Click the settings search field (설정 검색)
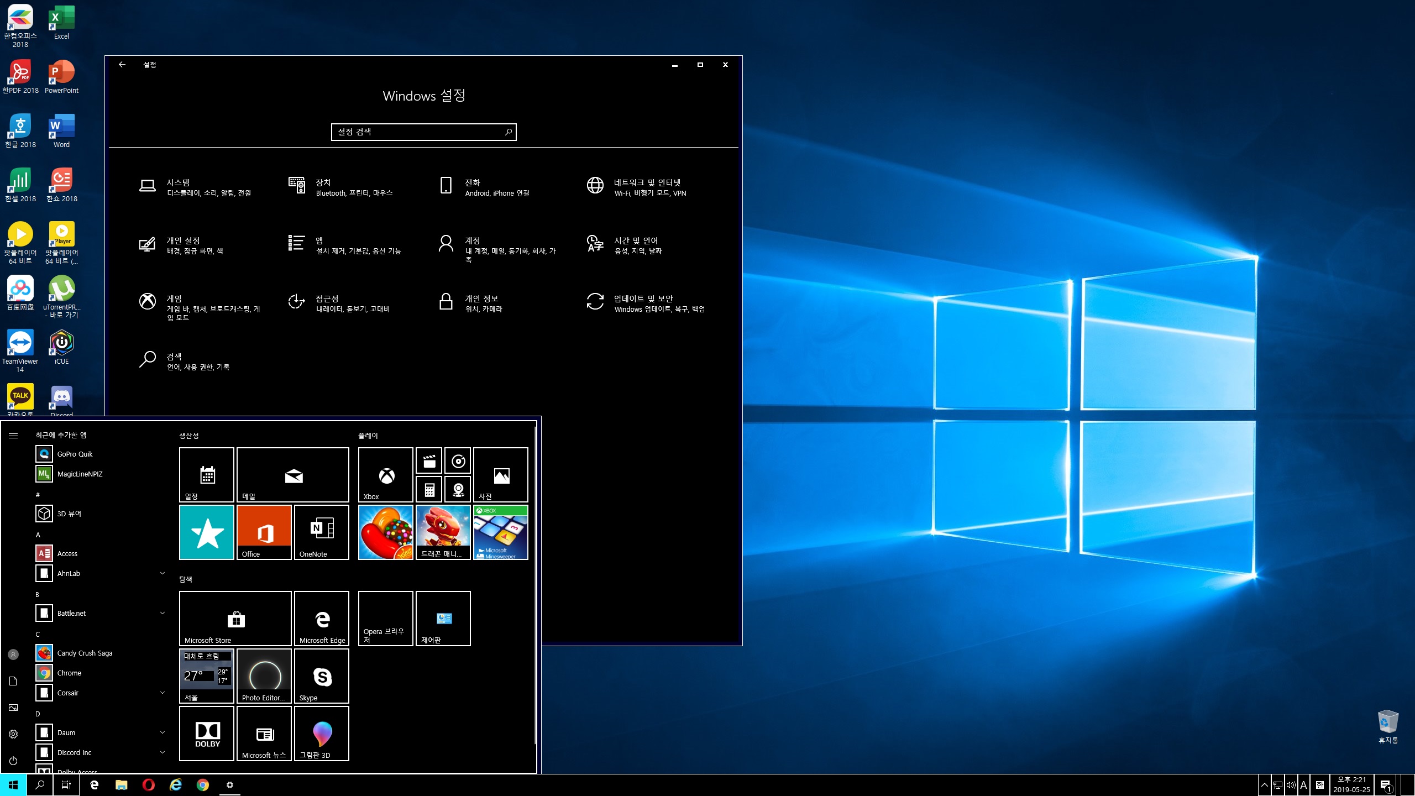1415x796 pixels. [423, 132]
